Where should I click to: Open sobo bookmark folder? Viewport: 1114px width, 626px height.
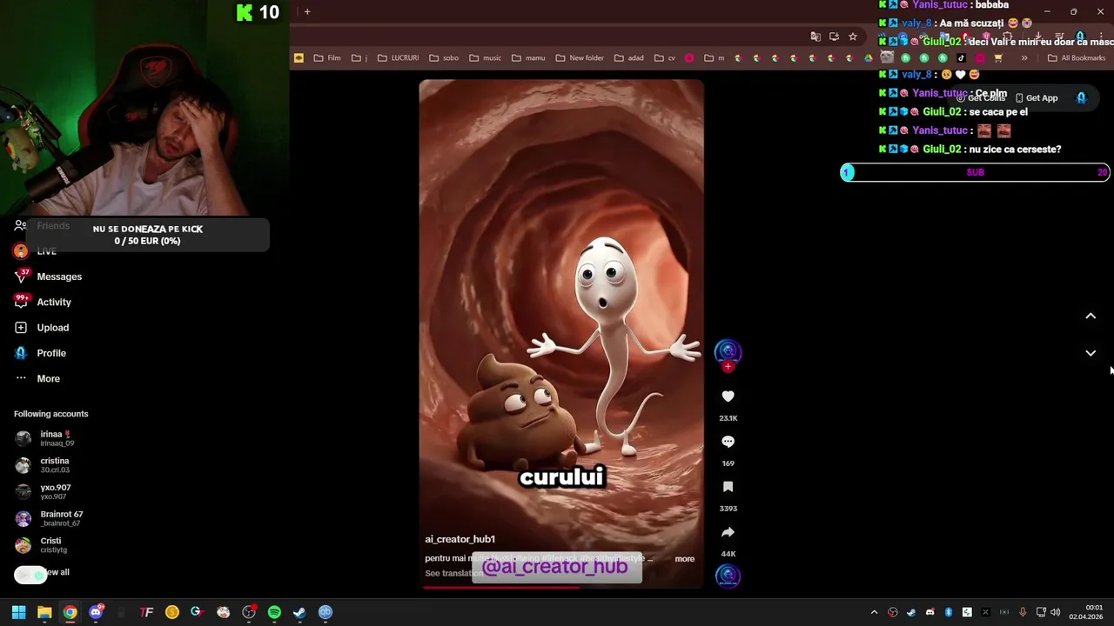(x=444, y=58)
